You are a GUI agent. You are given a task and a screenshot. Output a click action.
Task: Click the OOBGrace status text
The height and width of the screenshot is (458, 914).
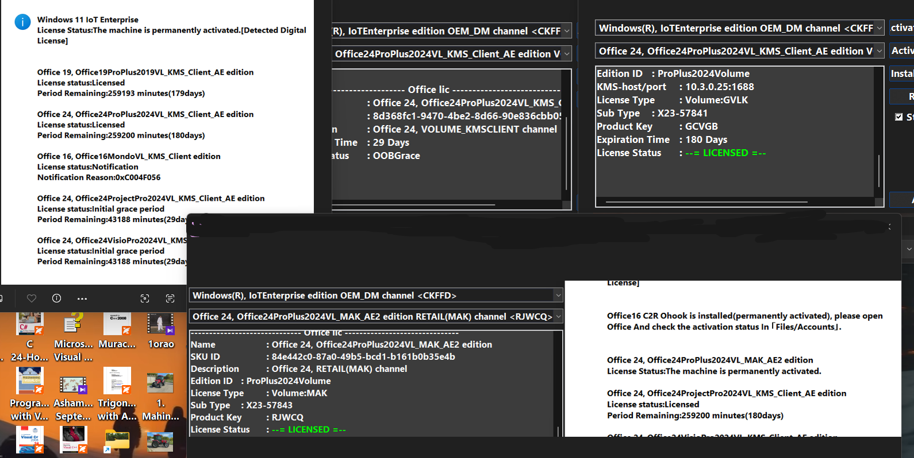click(397, 156)
